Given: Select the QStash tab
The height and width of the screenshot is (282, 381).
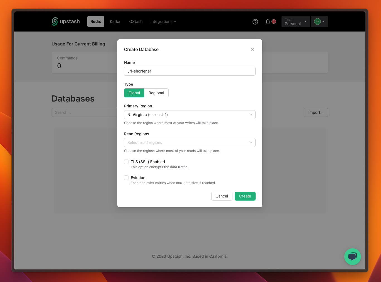Looking at the screenshot, I should coord(136,21).
